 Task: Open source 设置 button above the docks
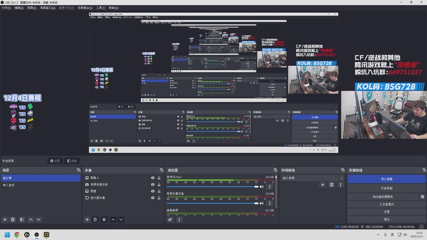click(x=55, y=161)
